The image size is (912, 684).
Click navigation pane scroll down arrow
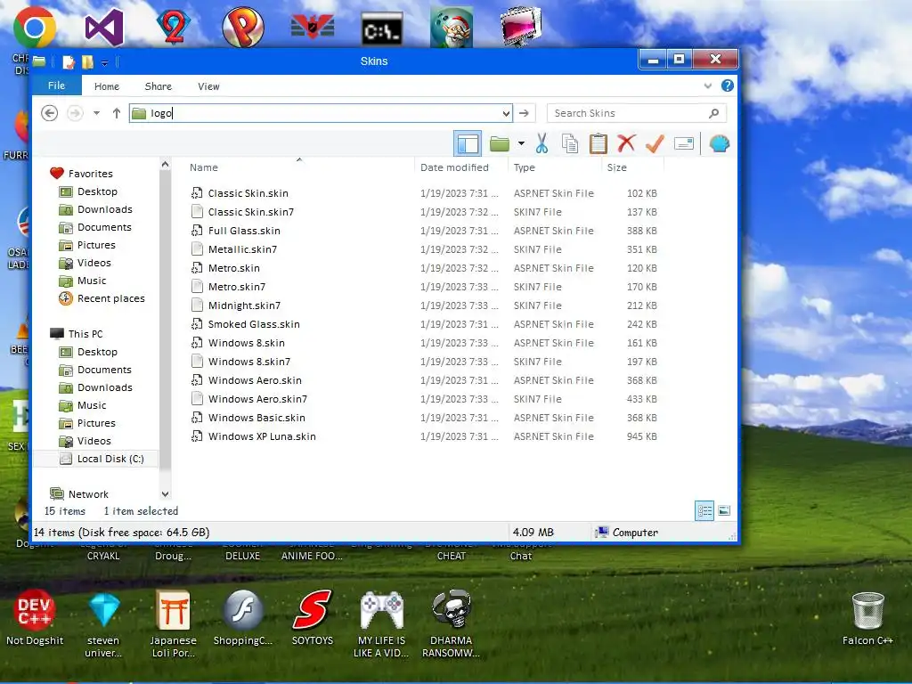165,494
